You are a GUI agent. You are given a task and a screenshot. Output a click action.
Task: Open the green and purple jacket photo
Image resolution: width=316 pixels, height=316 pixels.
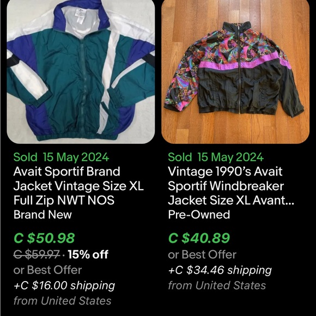81,72
